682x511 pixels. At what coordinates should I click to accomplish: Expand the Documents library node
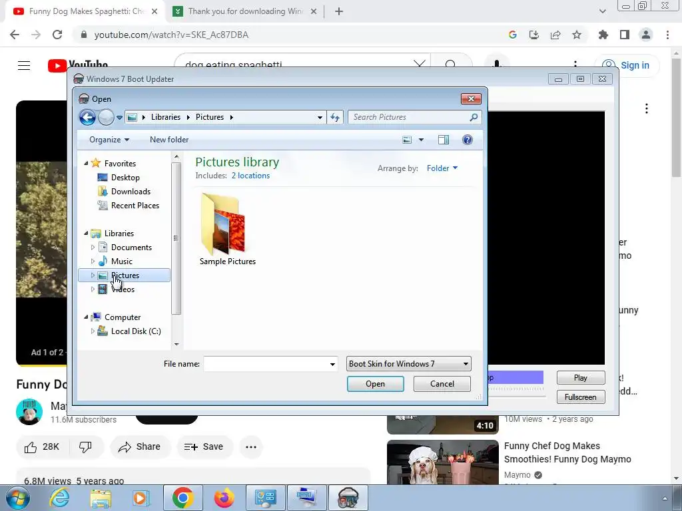click(93, 248)
